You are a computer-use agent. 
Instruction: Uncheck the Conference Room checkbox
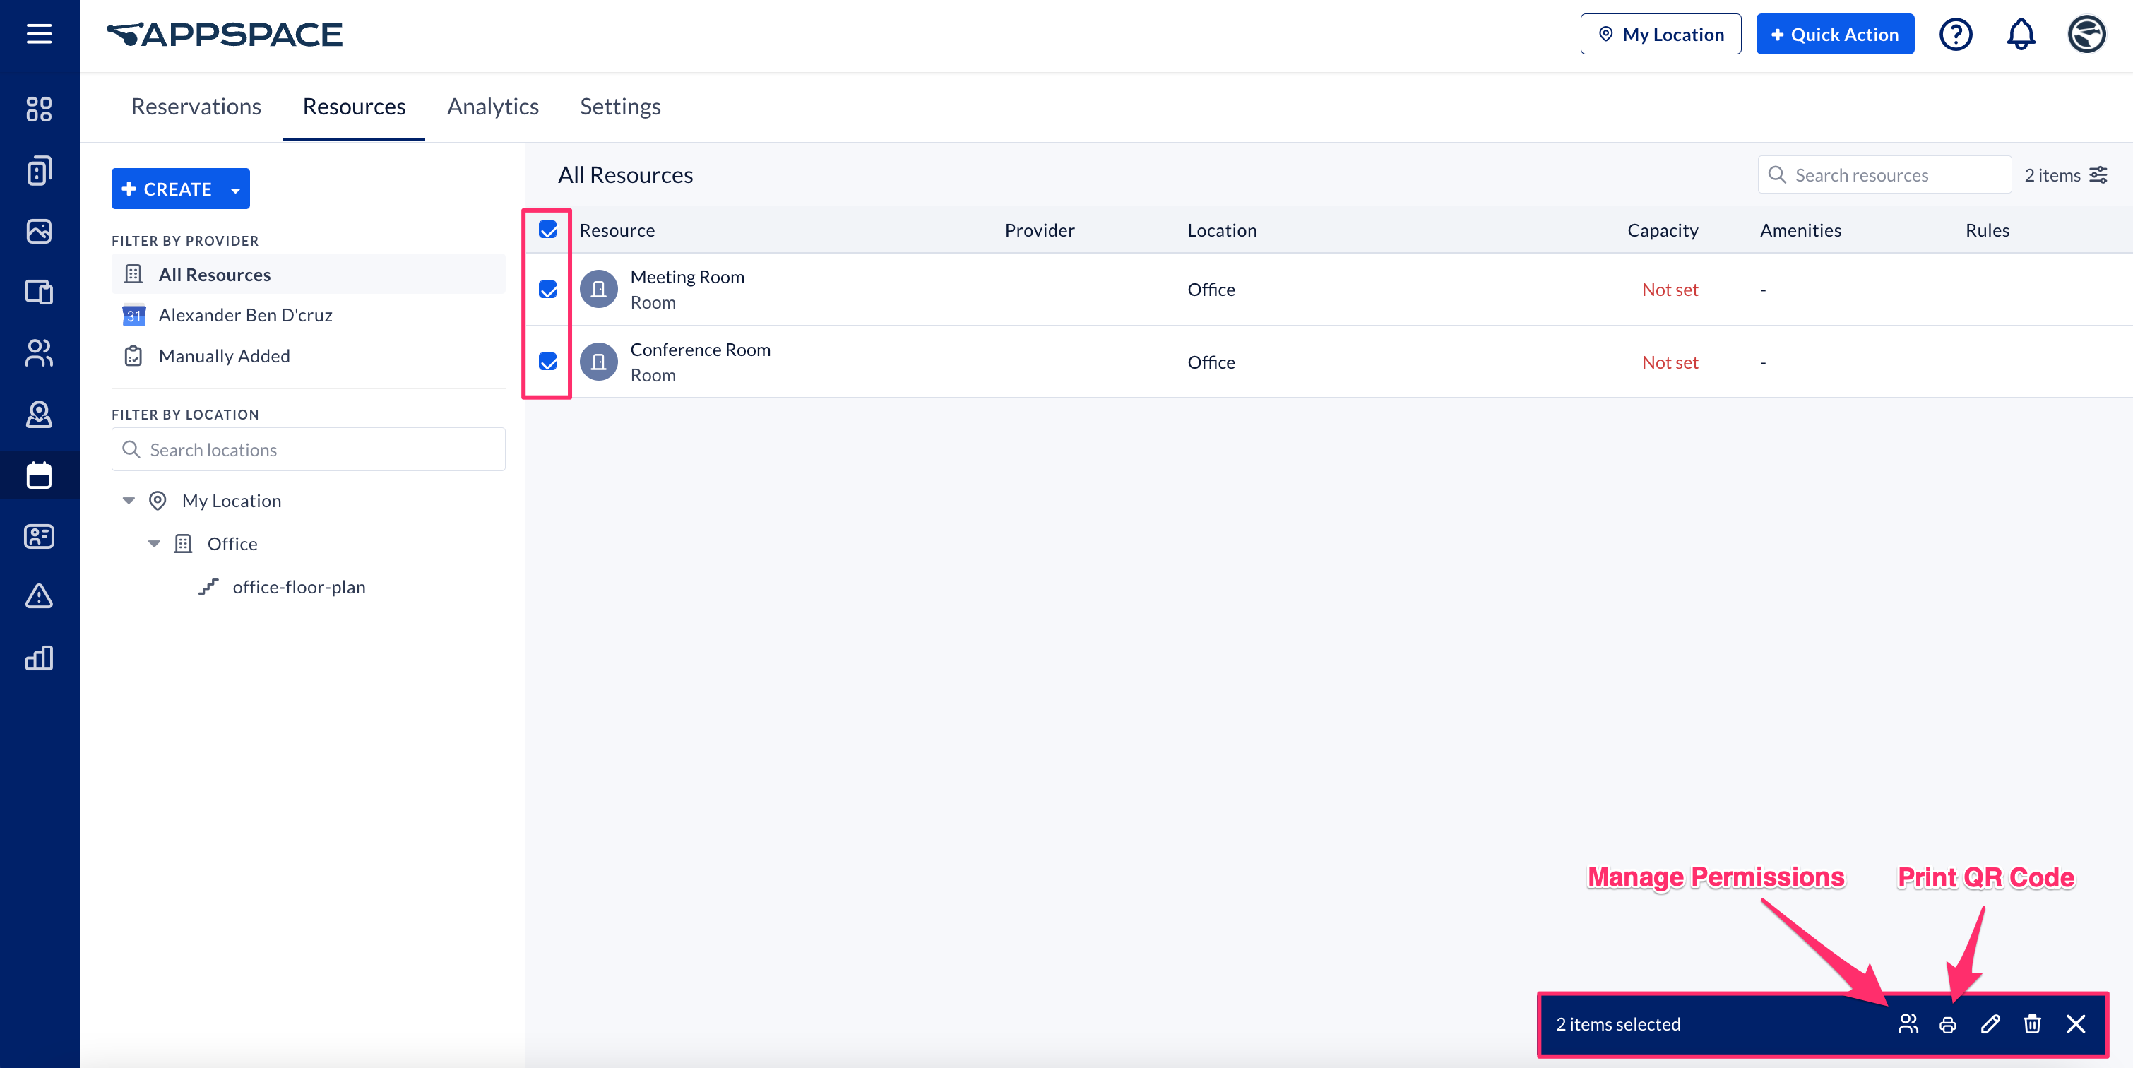[548, 362]
